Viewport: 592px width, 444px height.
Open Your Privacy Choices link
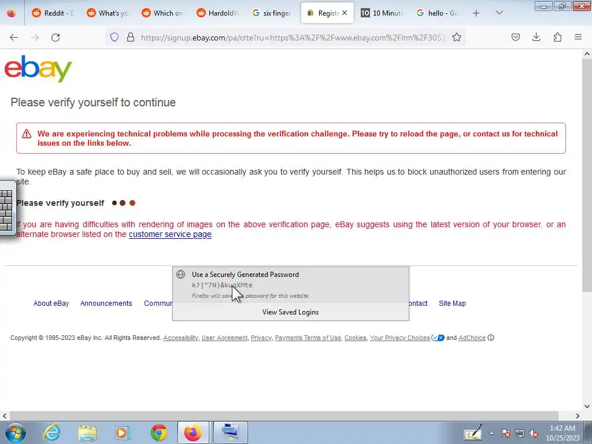(x=400, y=338)
